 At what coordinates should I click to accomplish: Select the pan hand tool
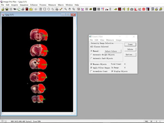(x=70, y=9)
